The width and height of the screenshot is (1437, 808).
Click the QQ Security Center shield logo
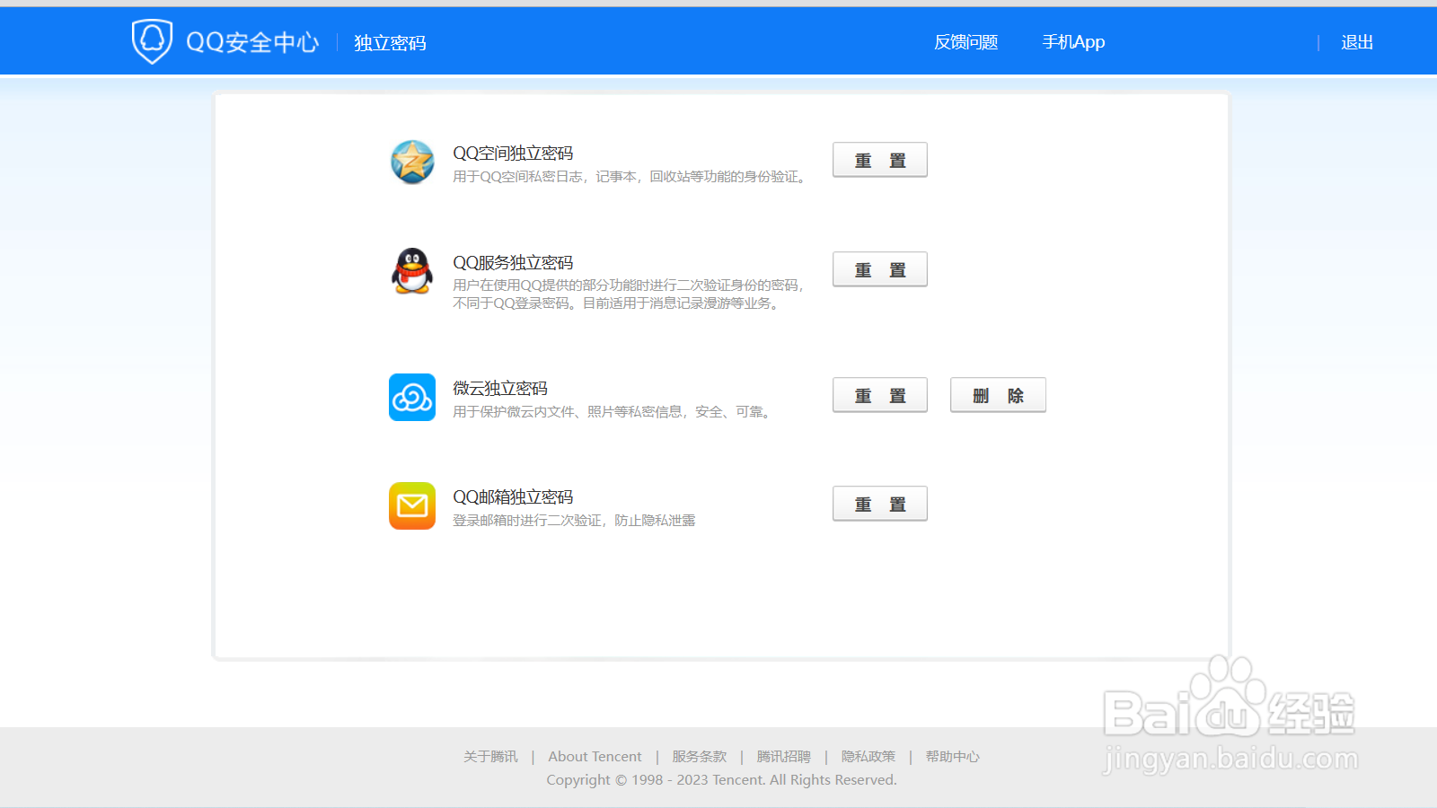point(152,41)
